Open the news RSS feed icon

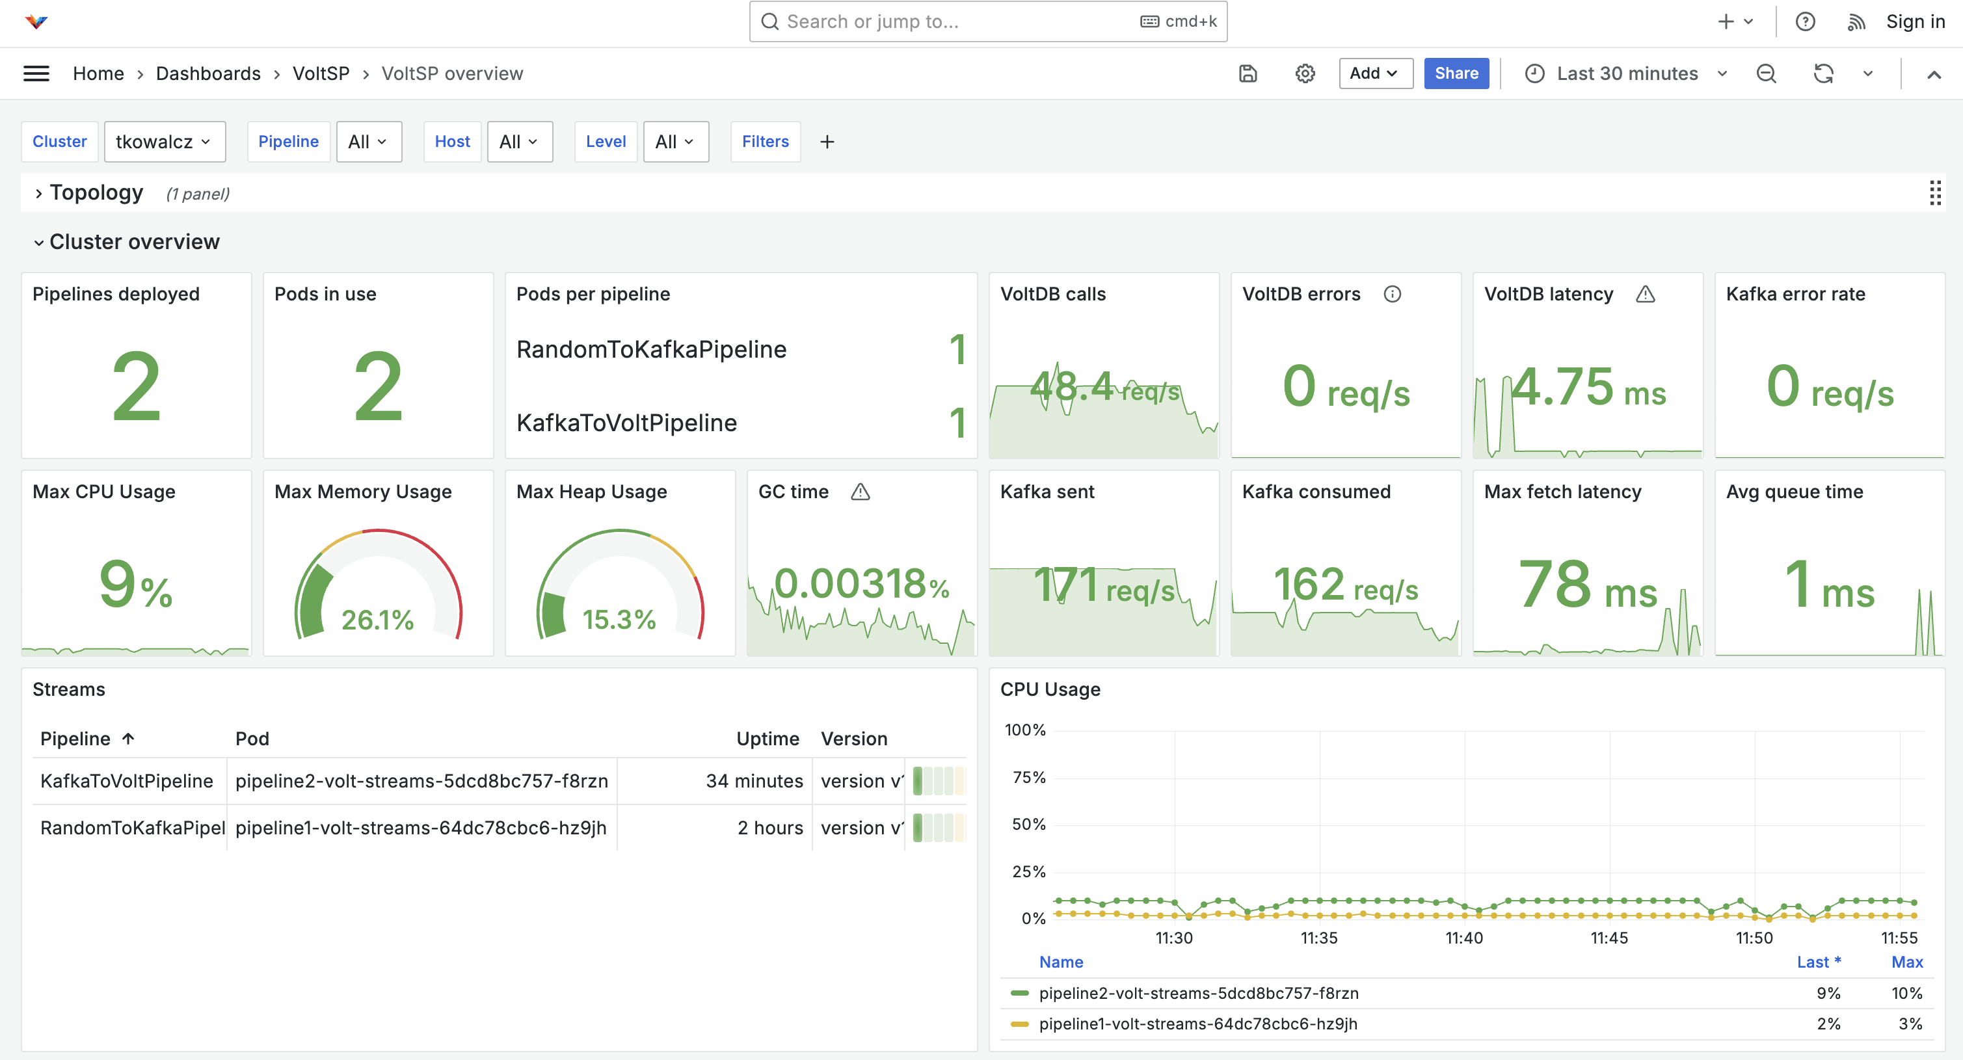(x=1856, y=21)
